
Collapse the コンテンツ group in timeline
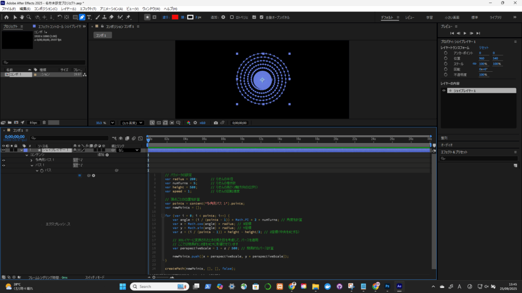click(x=26, y=155)
